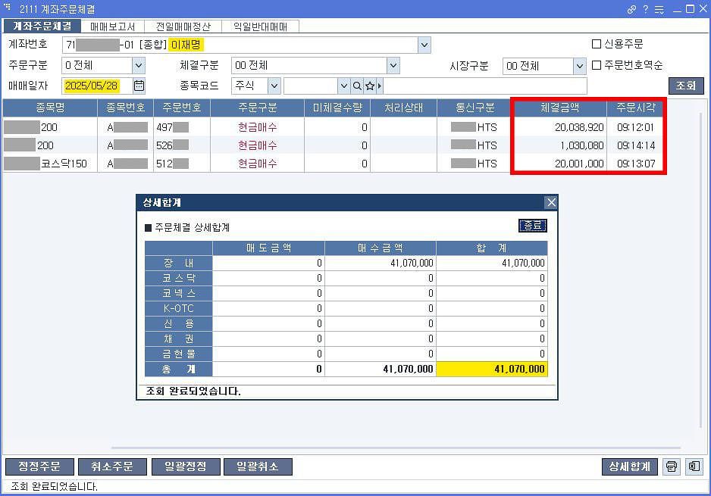Viewport: 711px width, 496px height.
Task: Click the link chain icon in the title bar
Action: pos(631,8)
